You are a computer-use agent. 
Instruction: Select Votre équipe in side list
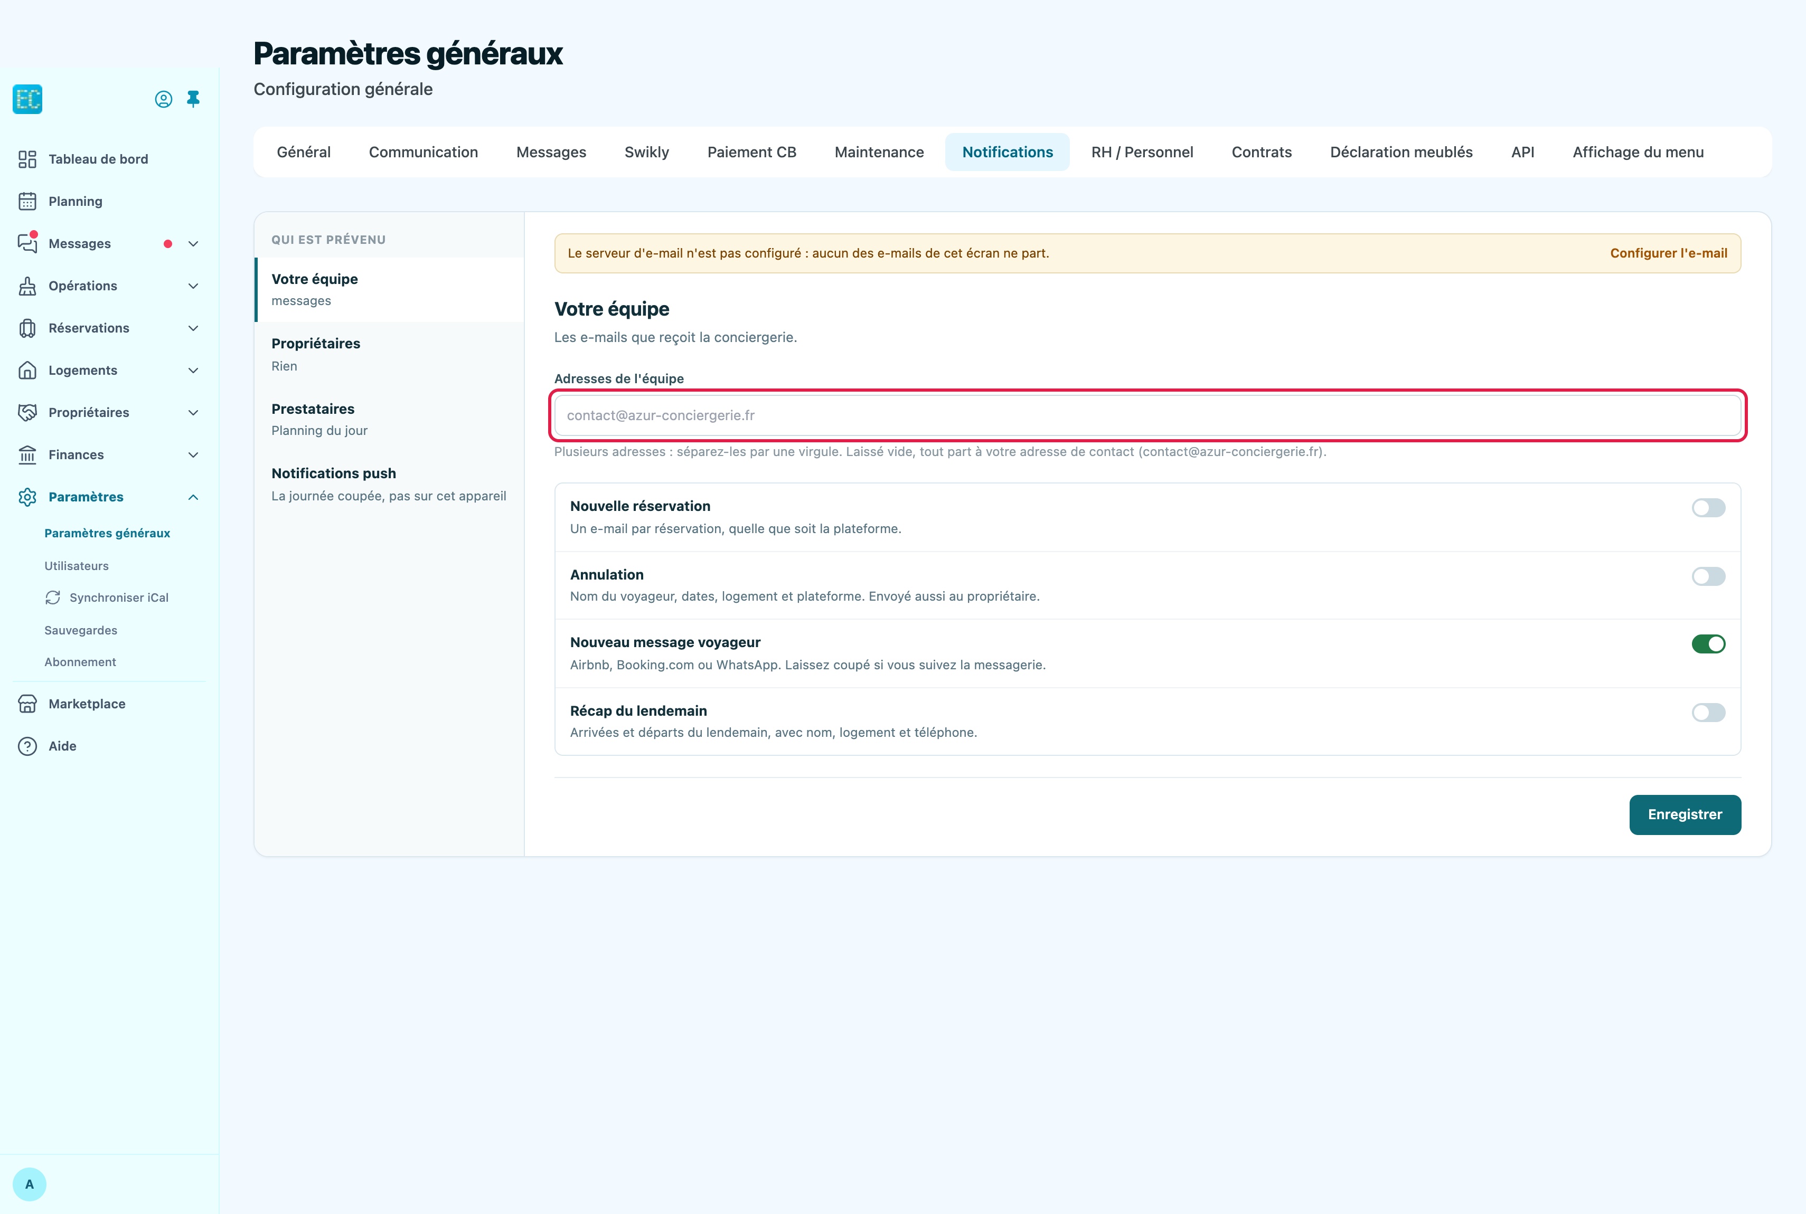click(x=390, y=290)
